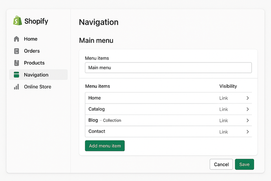Open Online Store from the sidebar
This screenshot has width=271, height=181.
pos(37,87)
